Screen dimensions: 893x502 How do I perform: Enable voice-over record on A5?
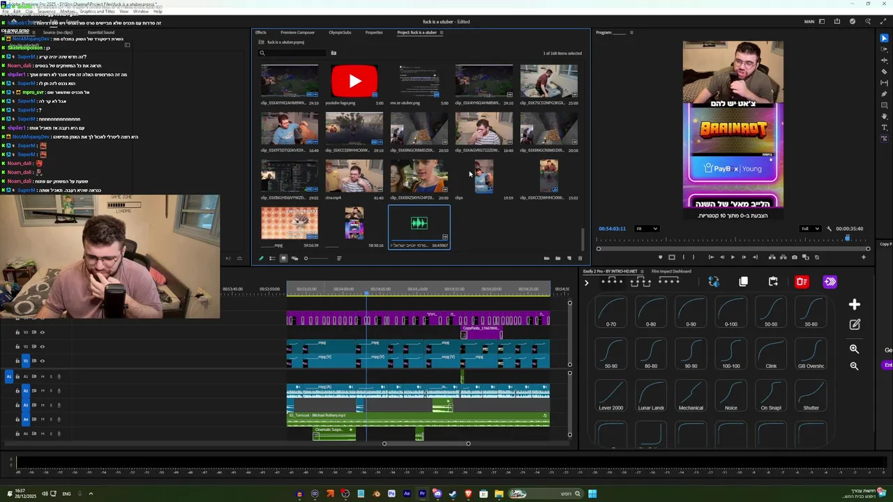(59, 434)
